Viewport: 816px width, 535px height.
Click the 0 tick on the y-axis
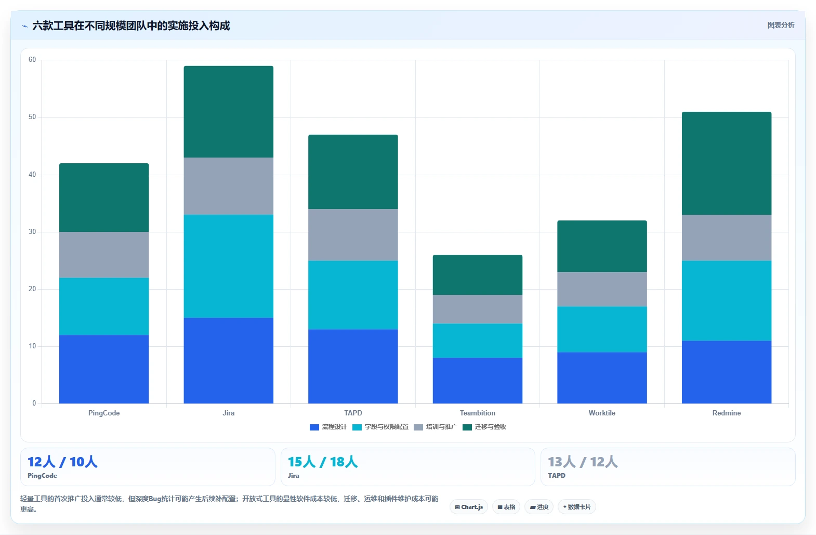[x=34, y=403]
